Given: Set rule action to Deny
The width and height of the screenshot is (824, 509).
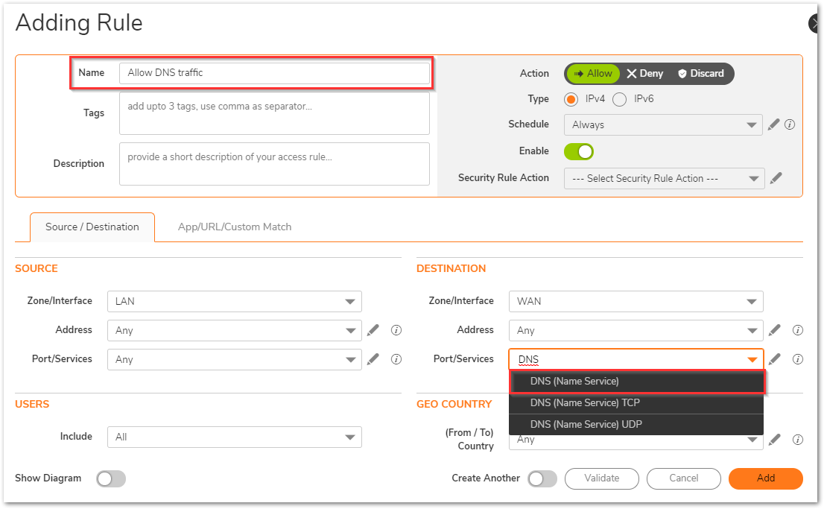Looking at the screenshot, I should tap(644, 73).
